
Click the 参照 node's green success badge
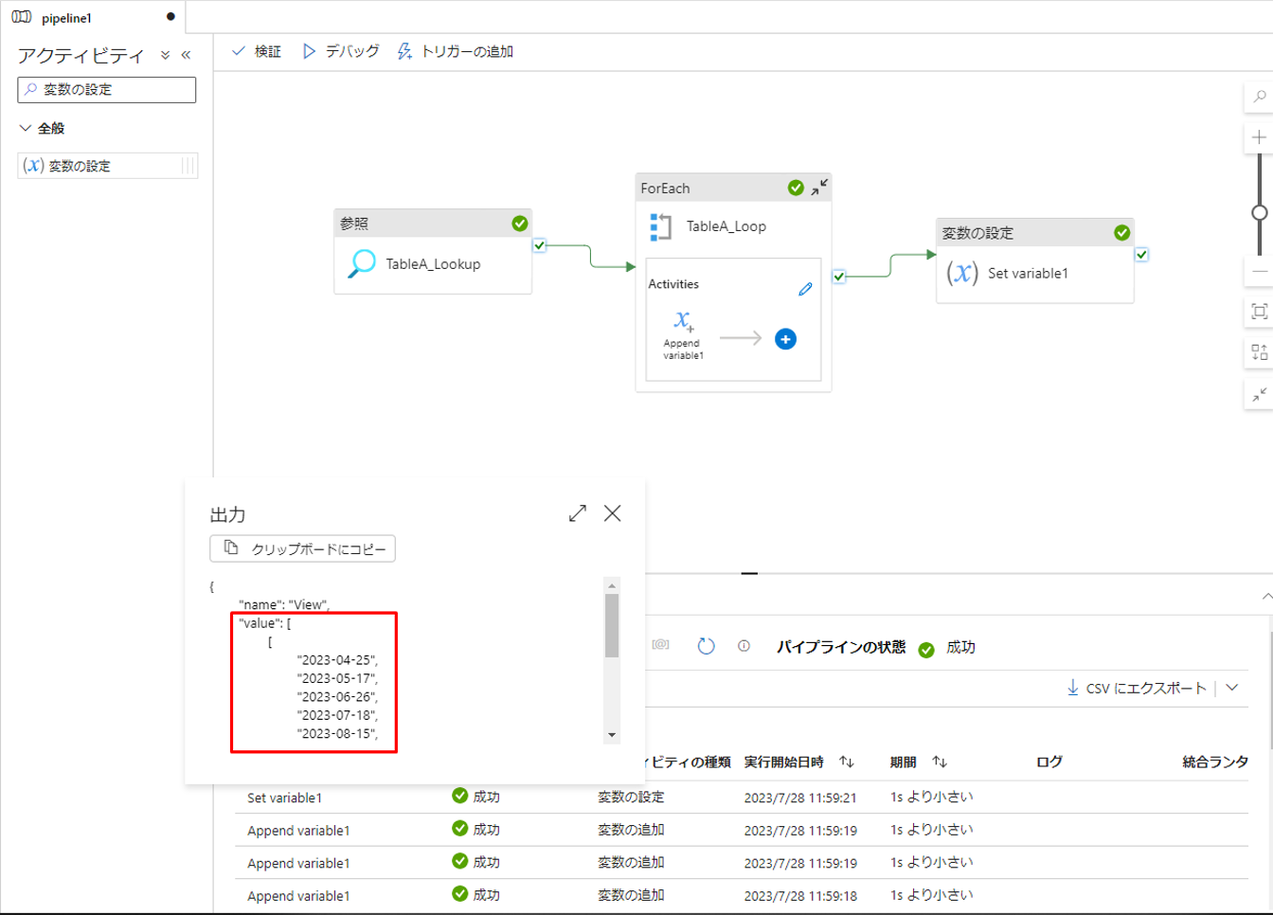click(520, 224)
